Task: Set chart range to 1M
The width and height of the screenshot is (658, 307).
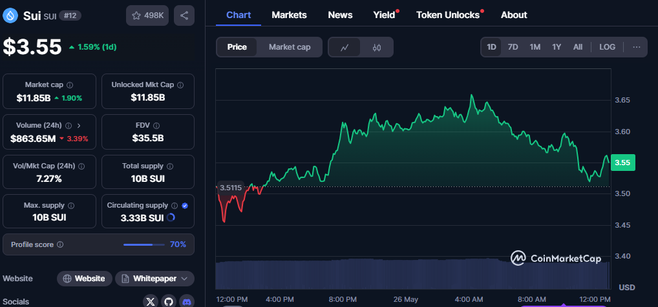Action: [x=535, y=47]
